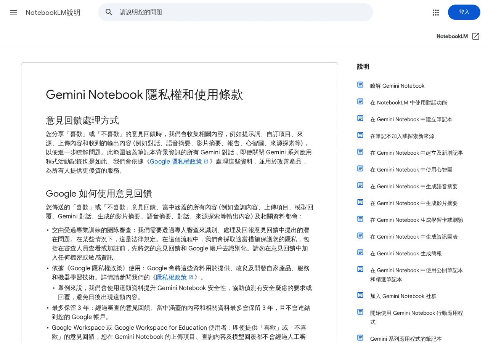Screen dimensions: 488x343
Task: Click article icon beside 在筆記本加入或探索新來源
Action: 360,135
